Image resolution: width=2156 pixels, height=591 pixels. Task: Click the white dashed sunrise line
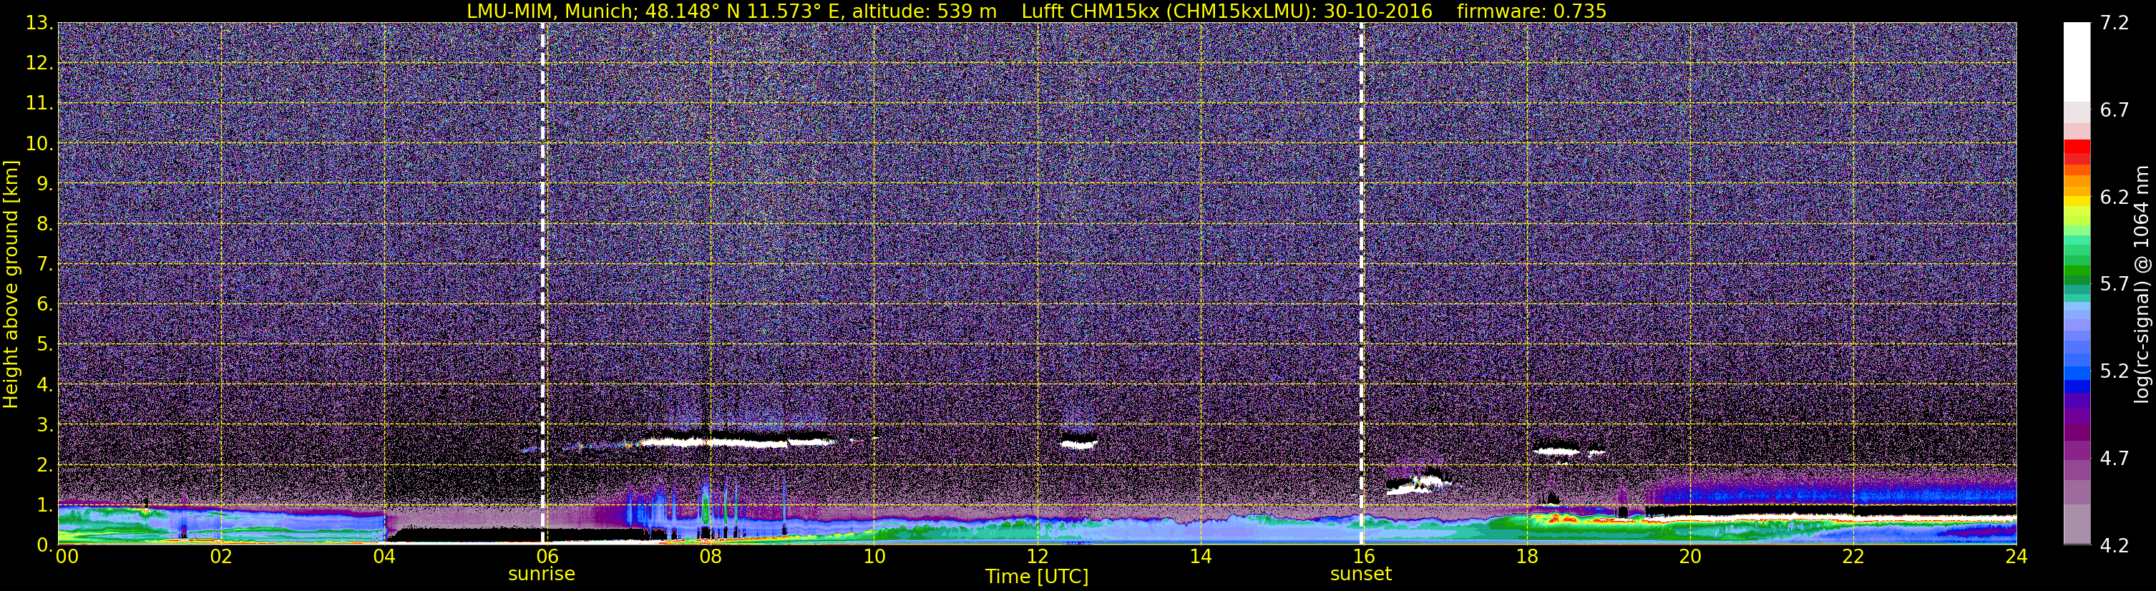[x=542, y=284]
